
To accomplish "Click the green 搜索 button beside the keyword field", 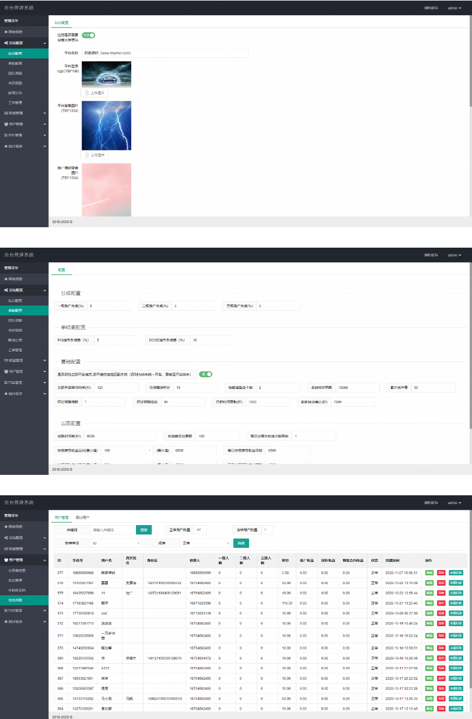I will [x=144, y=530].
